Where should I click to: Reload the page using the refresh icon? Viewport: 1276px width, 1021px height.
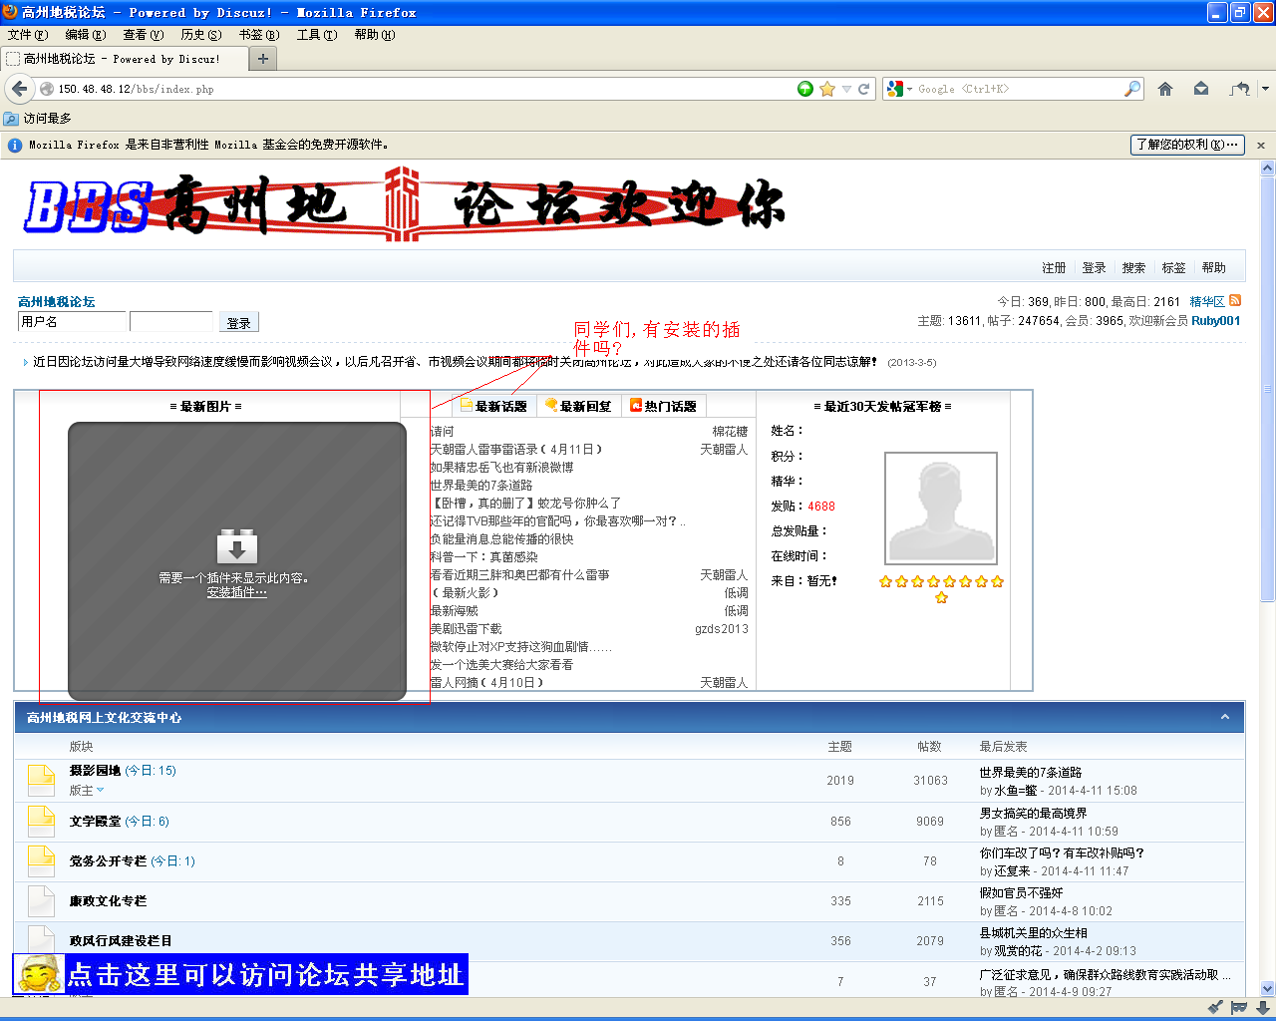point(864,89)
